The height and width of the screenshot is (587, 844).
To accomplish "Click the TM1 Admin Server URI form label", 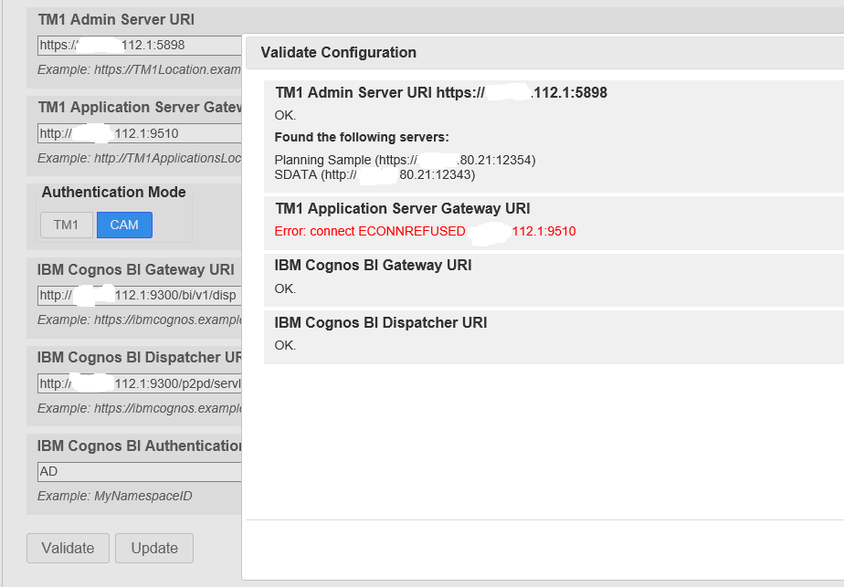I will (x=116, y=19).
